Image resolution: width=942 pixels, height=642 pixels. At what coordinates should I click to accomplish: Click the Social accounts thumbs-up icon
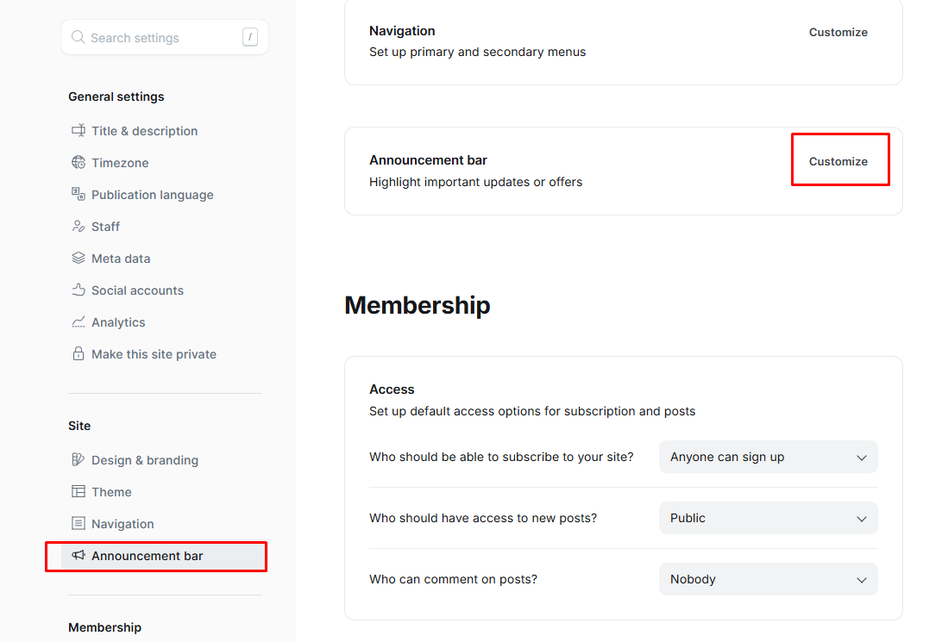[78, 290]
